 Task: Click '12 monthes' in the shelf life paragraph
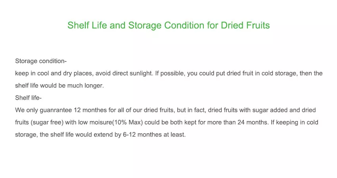[x=90, y=110]
